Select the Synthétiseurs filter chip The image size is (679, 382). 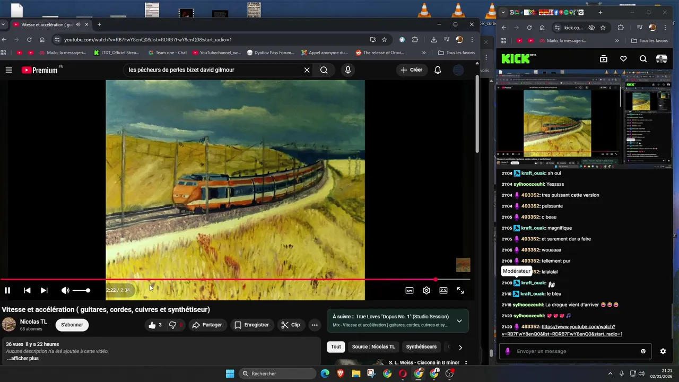[x=421, y=347]
